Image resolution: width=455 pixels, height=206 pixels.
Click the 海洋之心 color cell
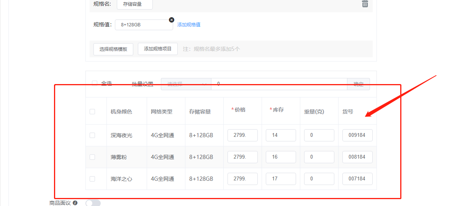[121, 179]
